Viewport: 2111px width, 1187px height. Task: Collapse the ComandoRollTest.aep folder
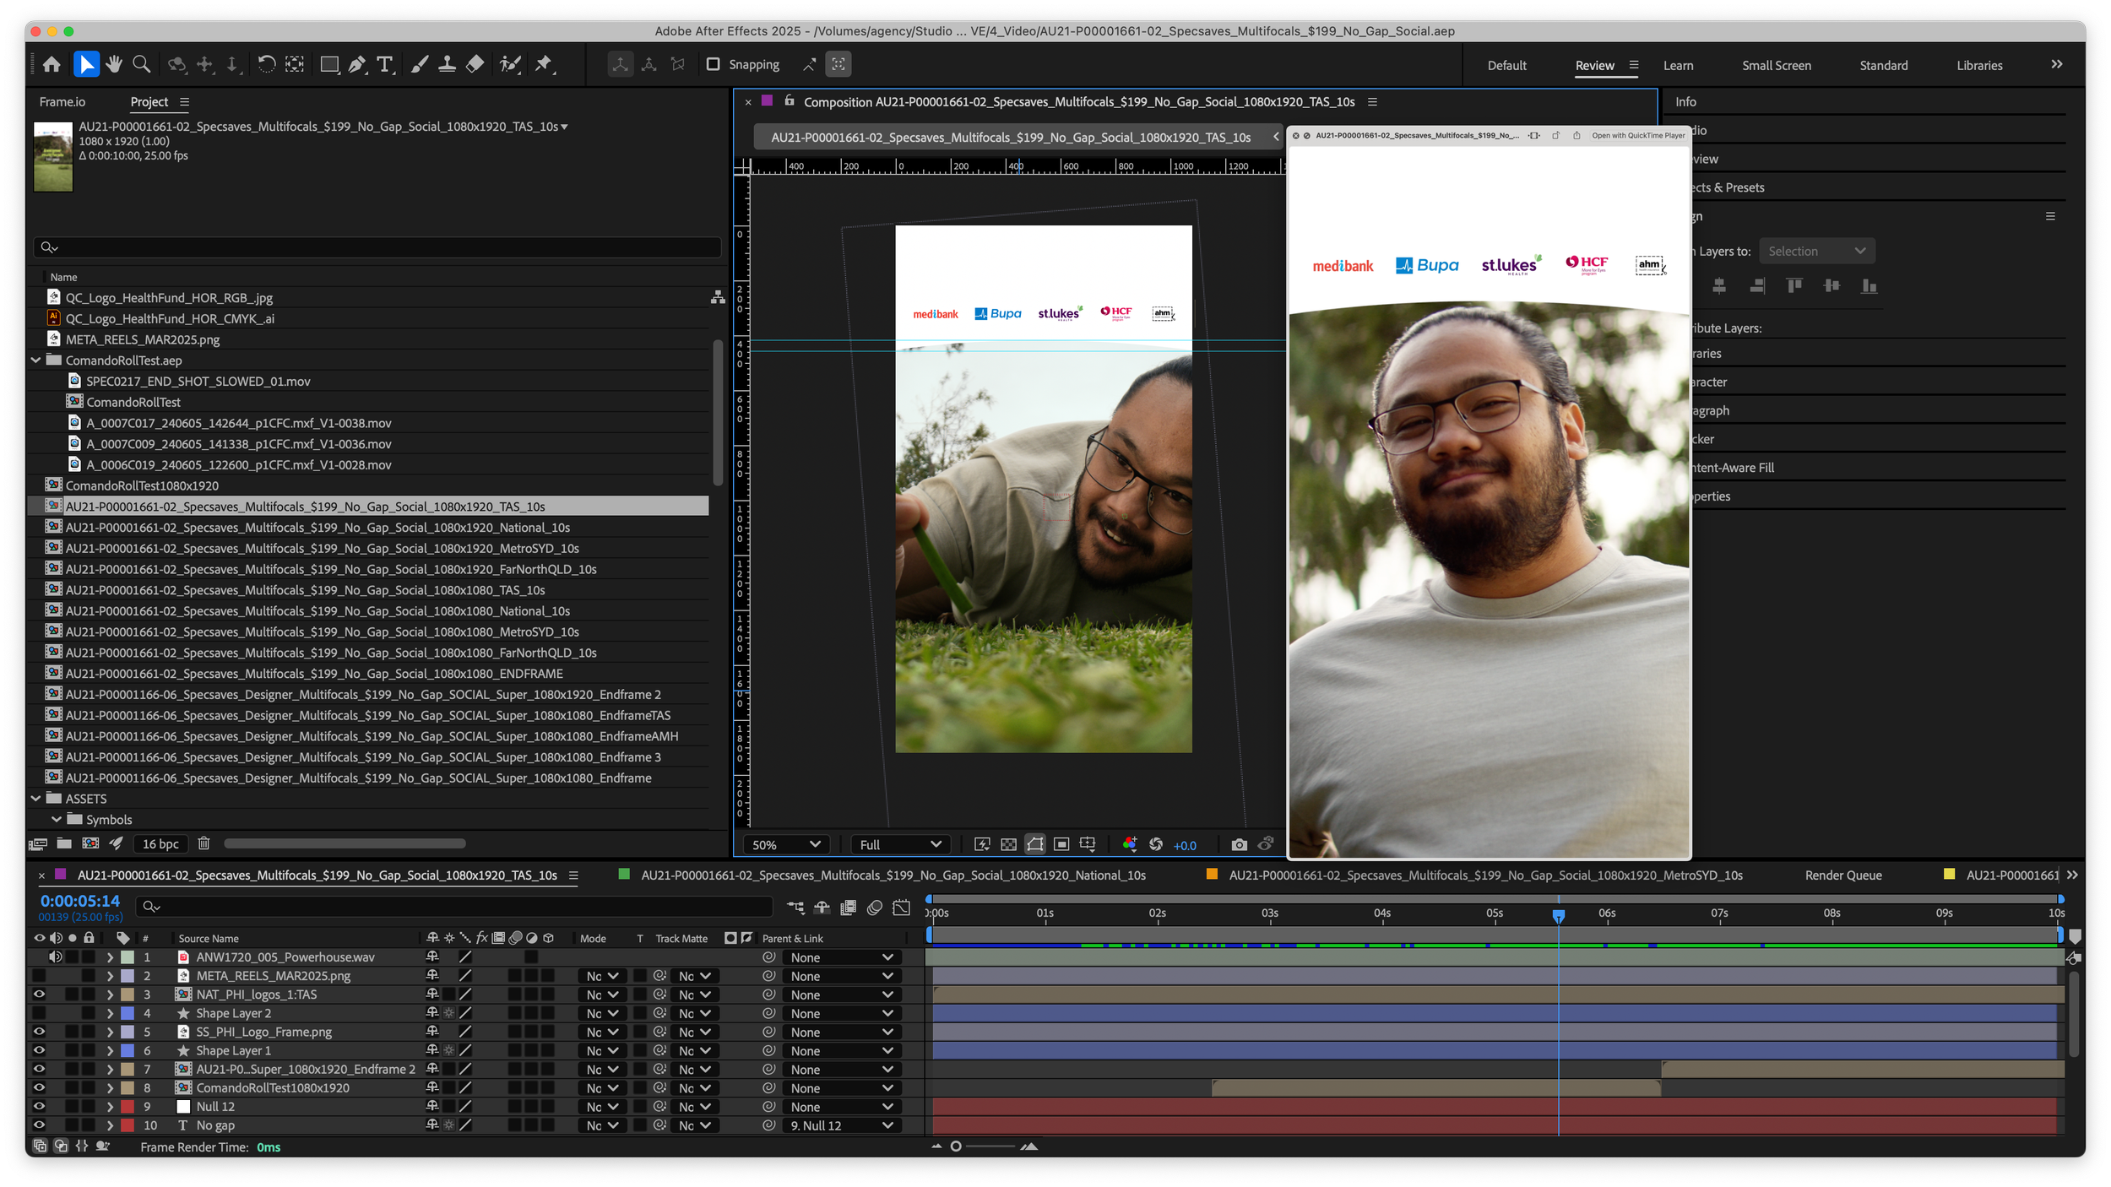coord(36,360)
